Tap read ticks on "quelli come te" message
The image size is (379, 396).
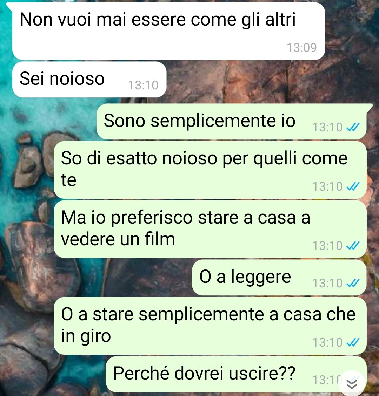(353, 187)
